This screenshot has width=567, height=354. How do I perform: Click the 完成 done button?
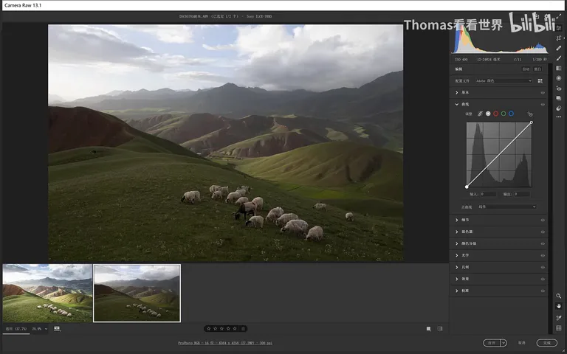547,343
